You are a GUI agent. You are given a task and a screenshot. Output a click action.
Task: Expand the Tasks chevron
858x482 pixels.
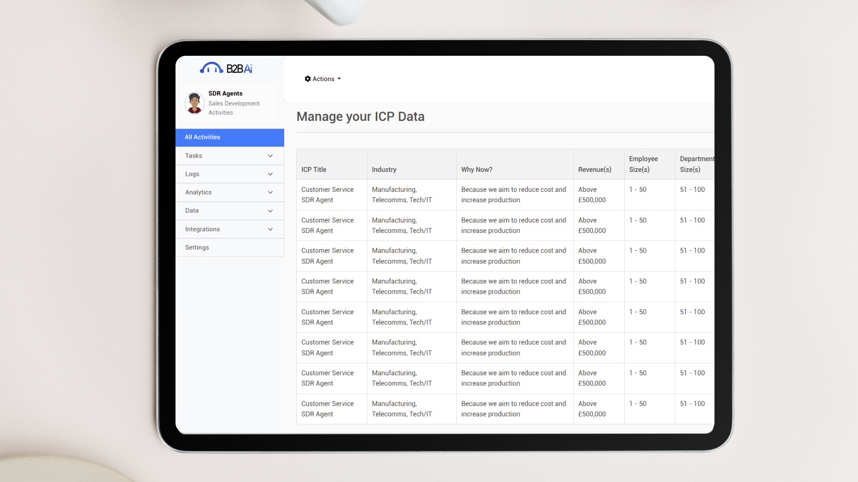coord(270,156)
